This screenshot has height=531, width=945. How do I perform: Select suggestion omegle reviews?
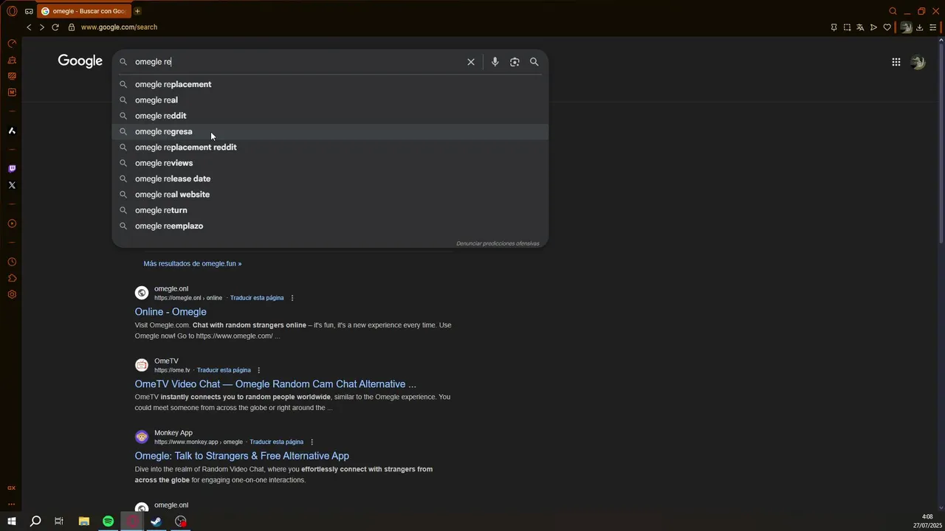(329, 163)
